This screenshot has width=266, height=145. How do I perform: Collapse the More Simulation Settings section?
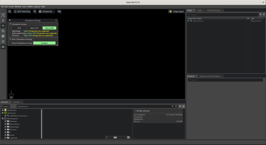[10, 39]
